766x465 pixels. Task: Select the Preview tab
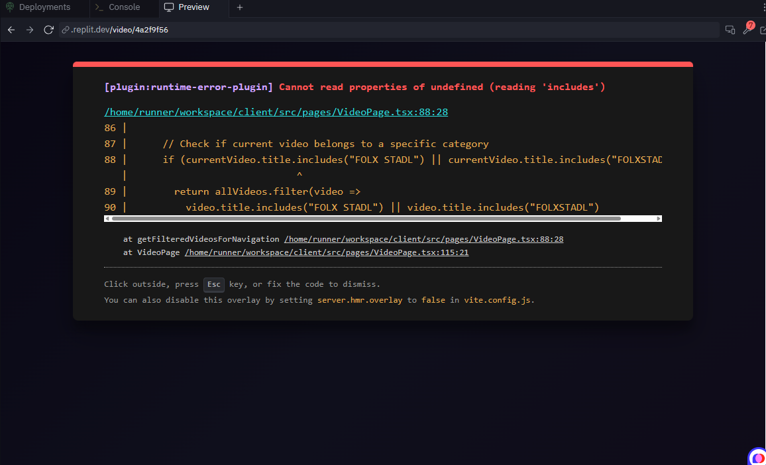click(194, 7)
